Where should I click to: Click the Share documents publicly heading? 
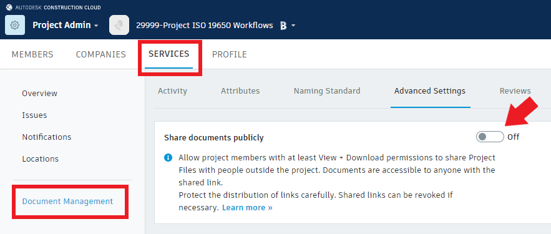pos(214,138)
